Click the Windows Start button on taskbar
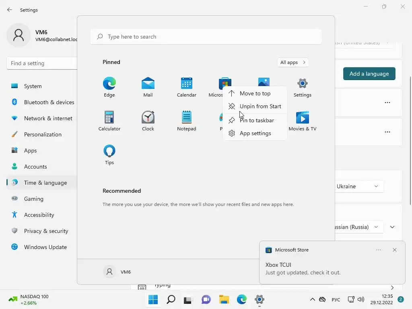Viewport: 412px width, 309px height. click(153, 299)
